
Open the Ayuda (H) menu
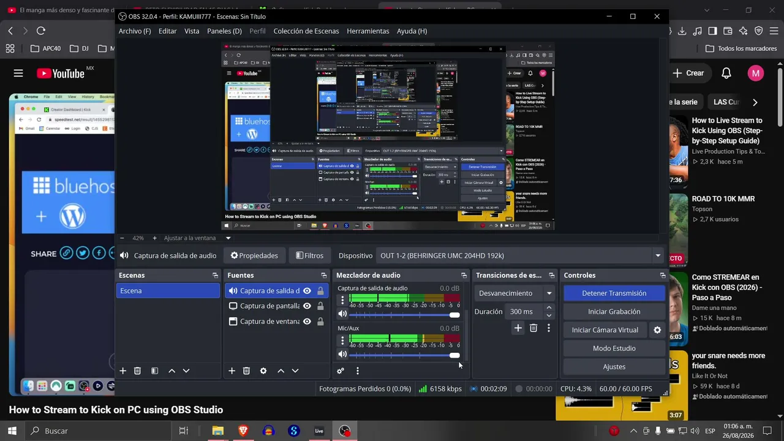click(412, 31)
